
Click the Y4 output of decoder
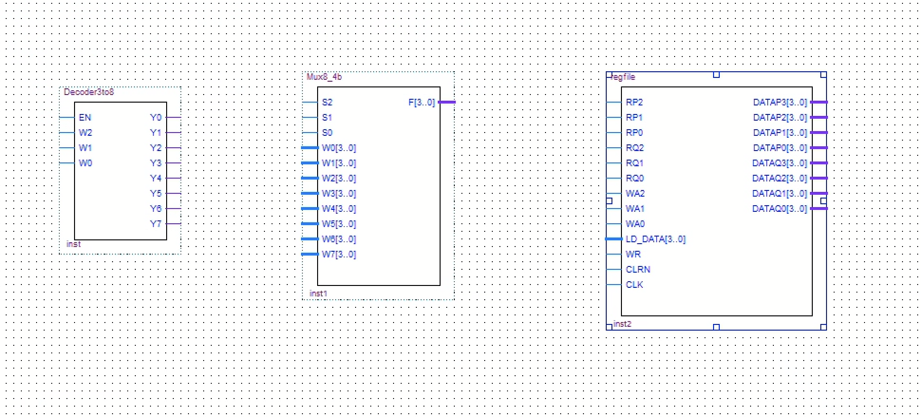(x=156, y=178)
